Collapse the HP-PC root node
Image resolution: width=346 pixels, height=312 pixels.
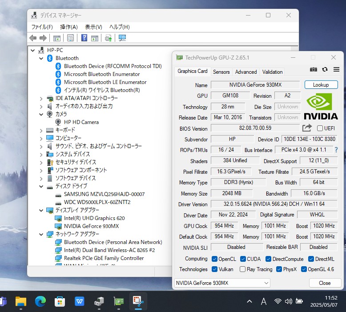[x=32, y=51]
